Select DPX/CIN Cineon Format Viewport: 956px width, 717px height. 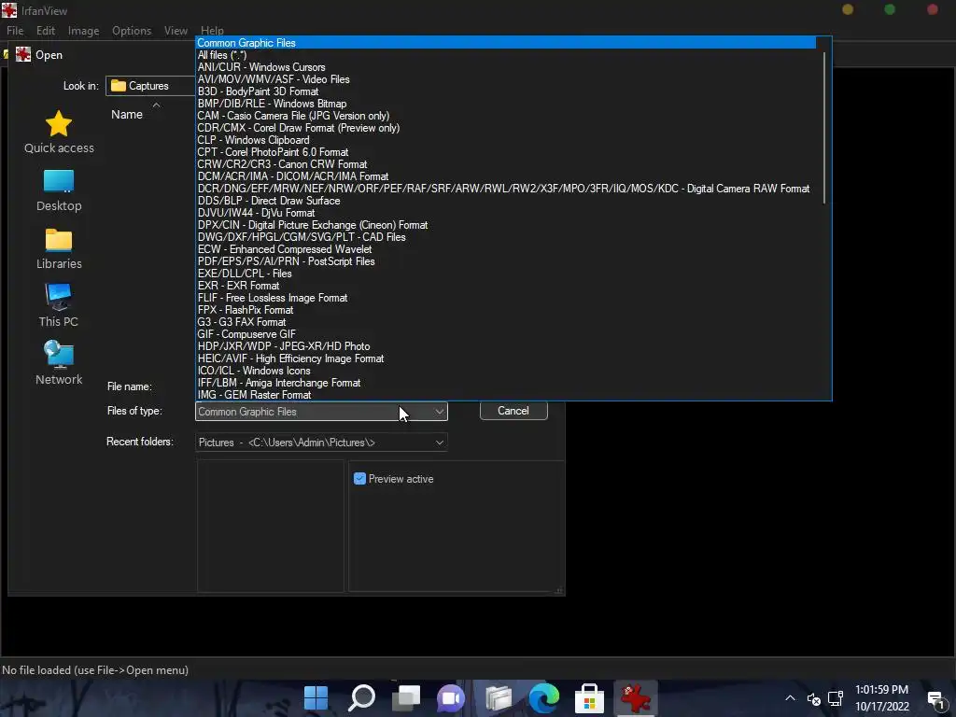[505, 225]
